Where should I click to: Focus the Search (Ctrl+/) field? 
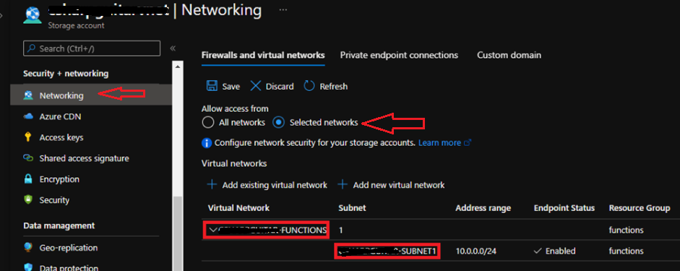pos(92,48)
